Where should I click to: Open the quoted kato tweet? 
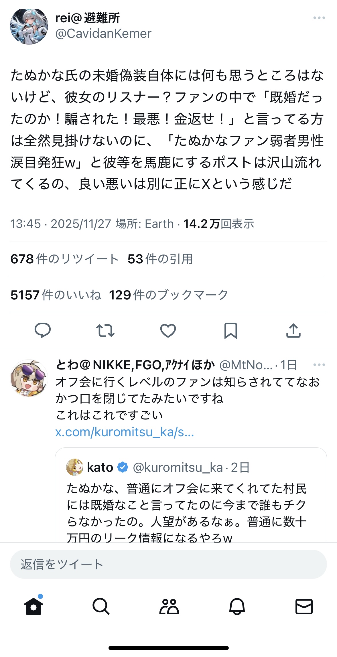(191, 504)
